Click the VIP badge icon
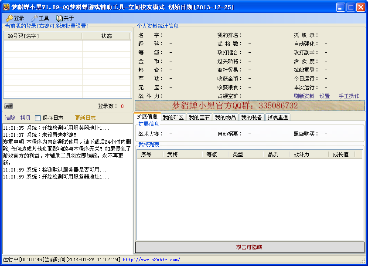 coord(8,106)
